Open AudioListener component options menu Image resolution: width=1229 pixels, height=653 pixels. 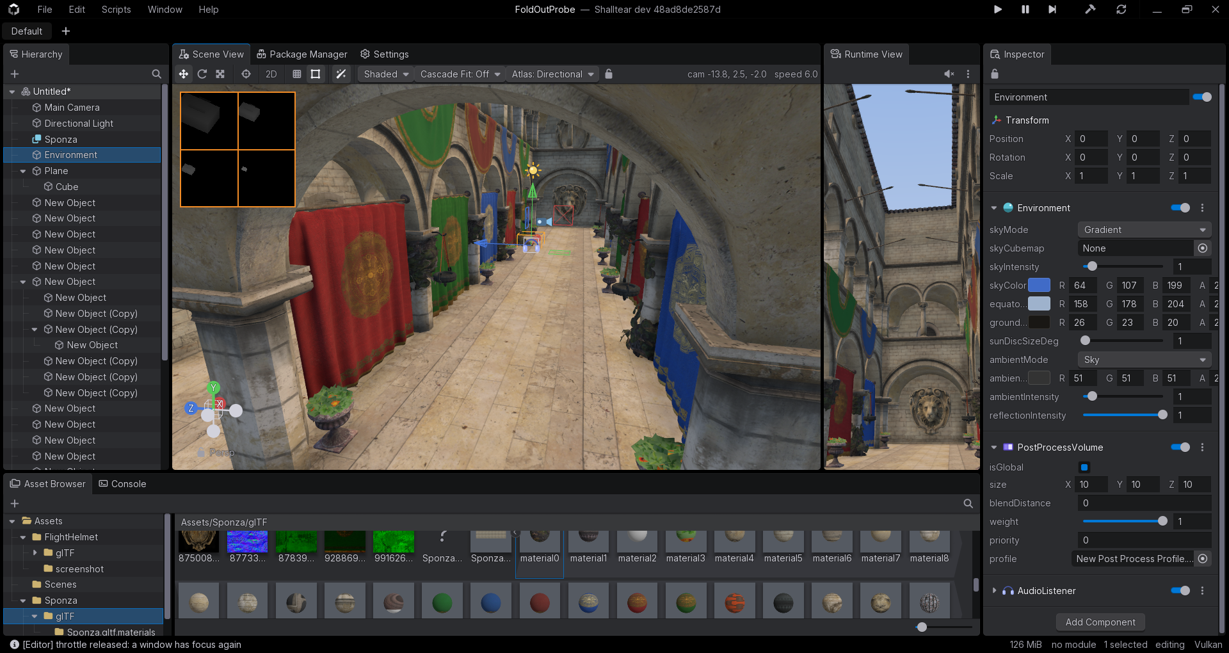pos(1202,591)
